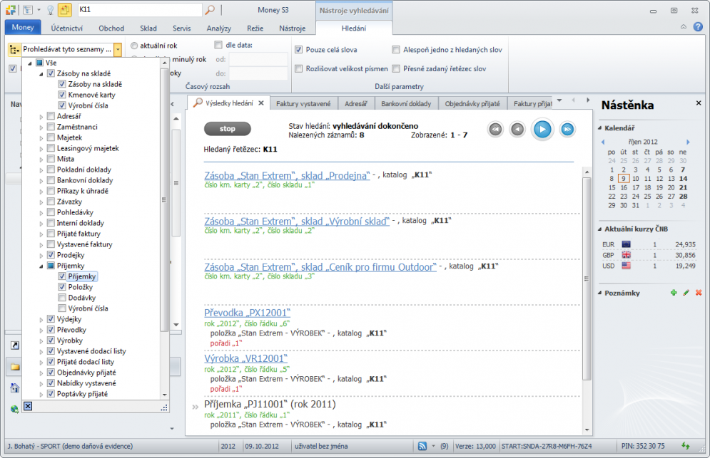Click the house icon in left sidebar
Image resolution: width=710 pixels, height=458 pixels.
(x=15, y=387)
